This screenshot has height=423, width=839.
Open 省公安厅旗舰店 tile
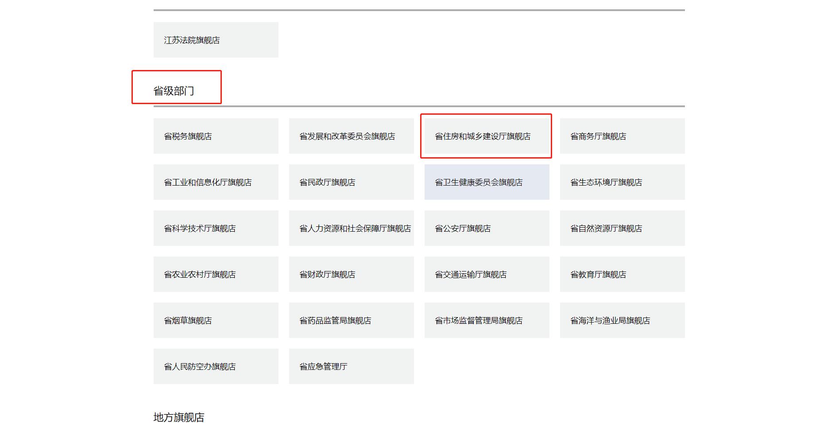487,228
